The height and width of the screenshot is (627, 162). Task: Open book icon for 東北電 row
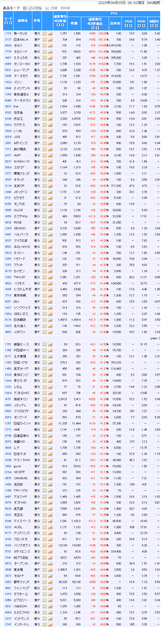(x=44, y=570)
